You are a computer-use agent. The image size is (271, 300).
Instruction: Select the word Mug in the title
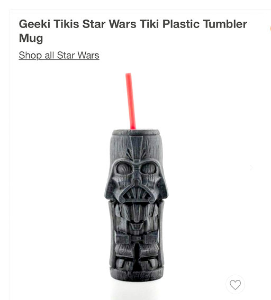[31, 38]
